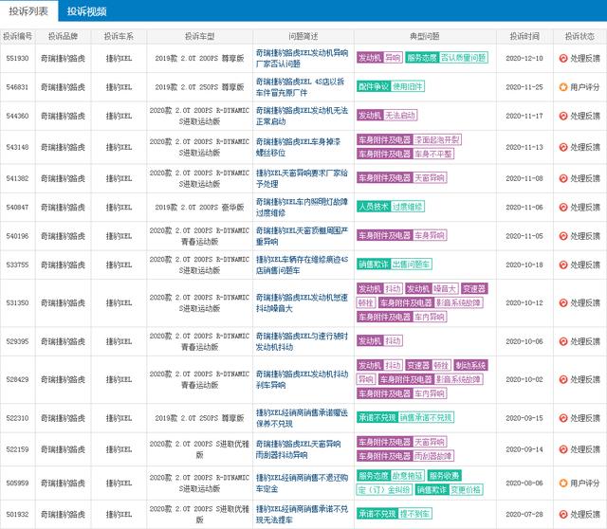607x529 pixels.
Task: Click the 服务态度 故意拖延 tag
Action: [x=391, y=476]
